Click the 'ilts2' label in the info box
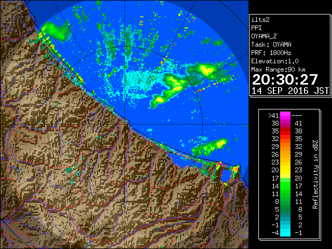Viewport: 332px width, 249px height. point(260,20)
